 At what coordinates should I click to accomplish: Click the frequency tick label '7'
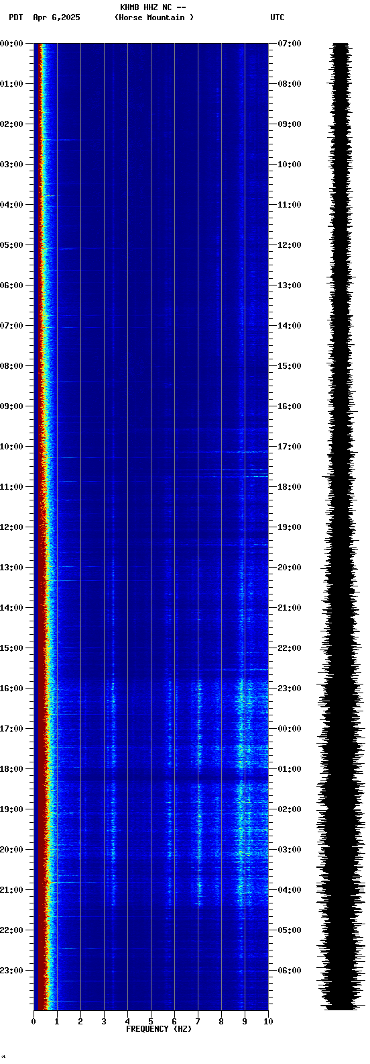198,1022
